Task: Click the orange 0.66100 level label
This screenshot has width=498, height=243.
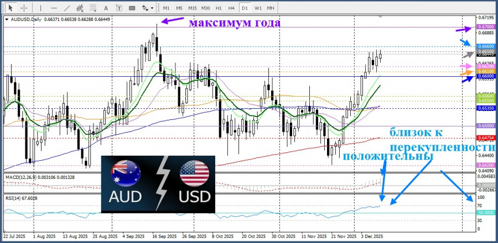Action: (x=486, y=72)
